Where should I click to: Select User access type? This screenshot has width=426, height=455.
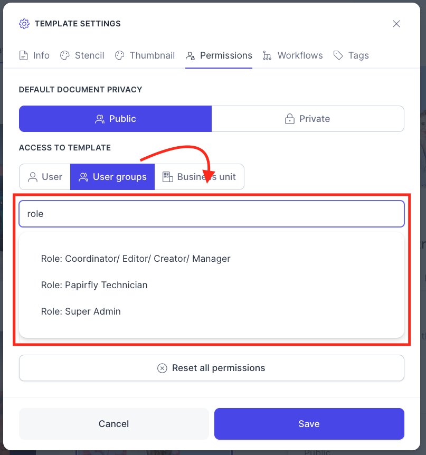pos(45,177)
